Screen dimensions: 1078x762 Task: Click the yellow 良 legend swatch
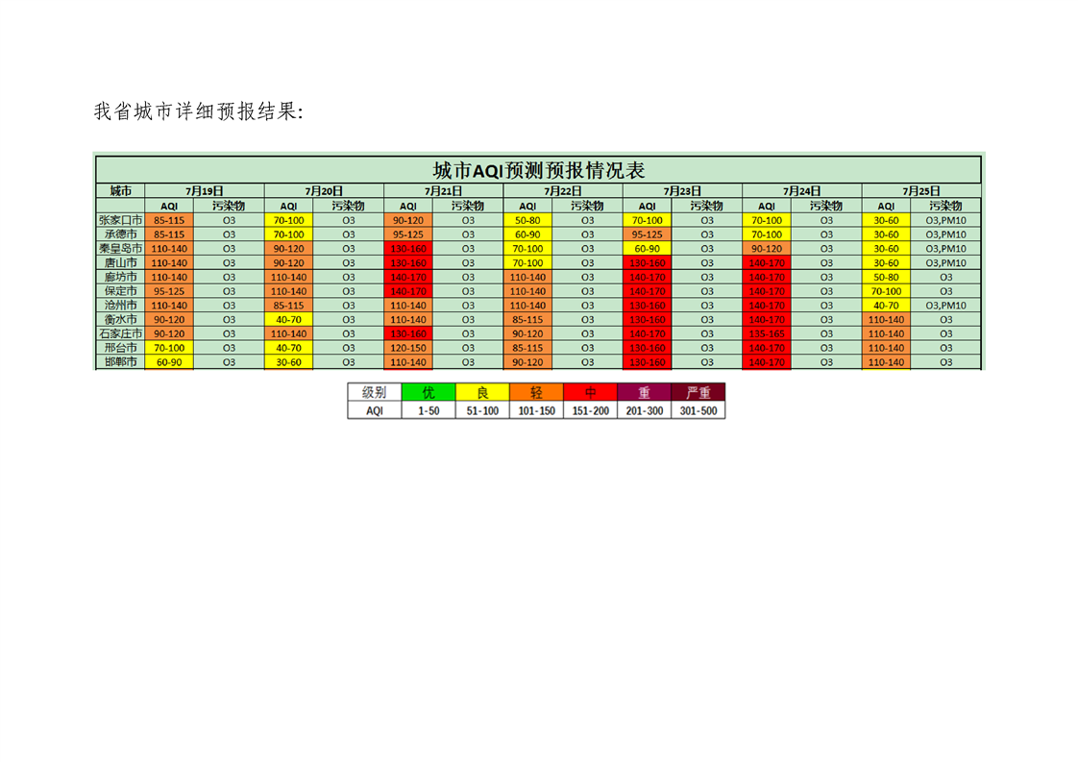(482, 392)
